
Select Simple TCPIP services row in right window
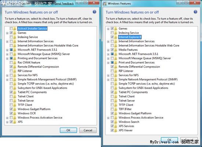click(x=147, y=83)
